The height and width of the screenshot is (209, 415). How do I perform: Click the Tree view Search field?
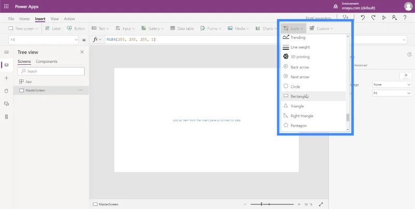[51, 71]
